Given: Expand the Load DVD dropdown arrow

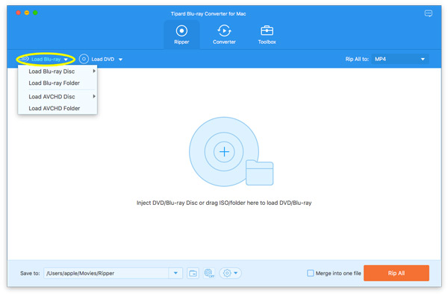Looking at the screenshot, I should pos(120,60).
